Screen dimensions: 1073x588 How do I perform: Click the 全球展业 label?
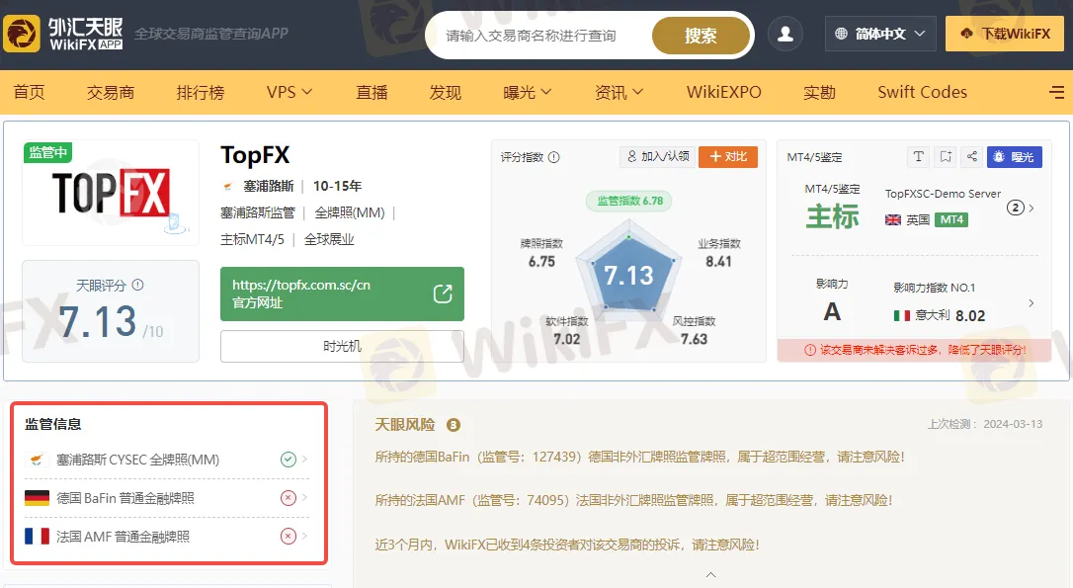point(329,239)
